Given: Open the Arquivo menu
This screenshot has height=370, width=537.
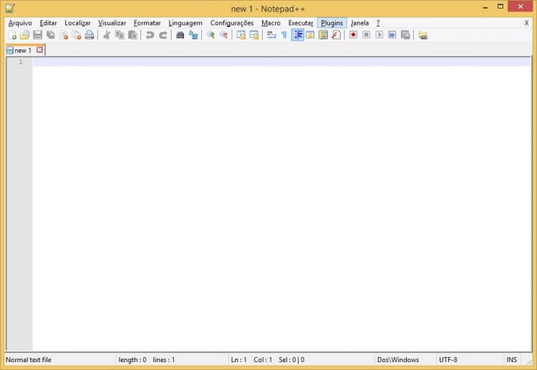Looking at the screenshot, I should 20,23.
